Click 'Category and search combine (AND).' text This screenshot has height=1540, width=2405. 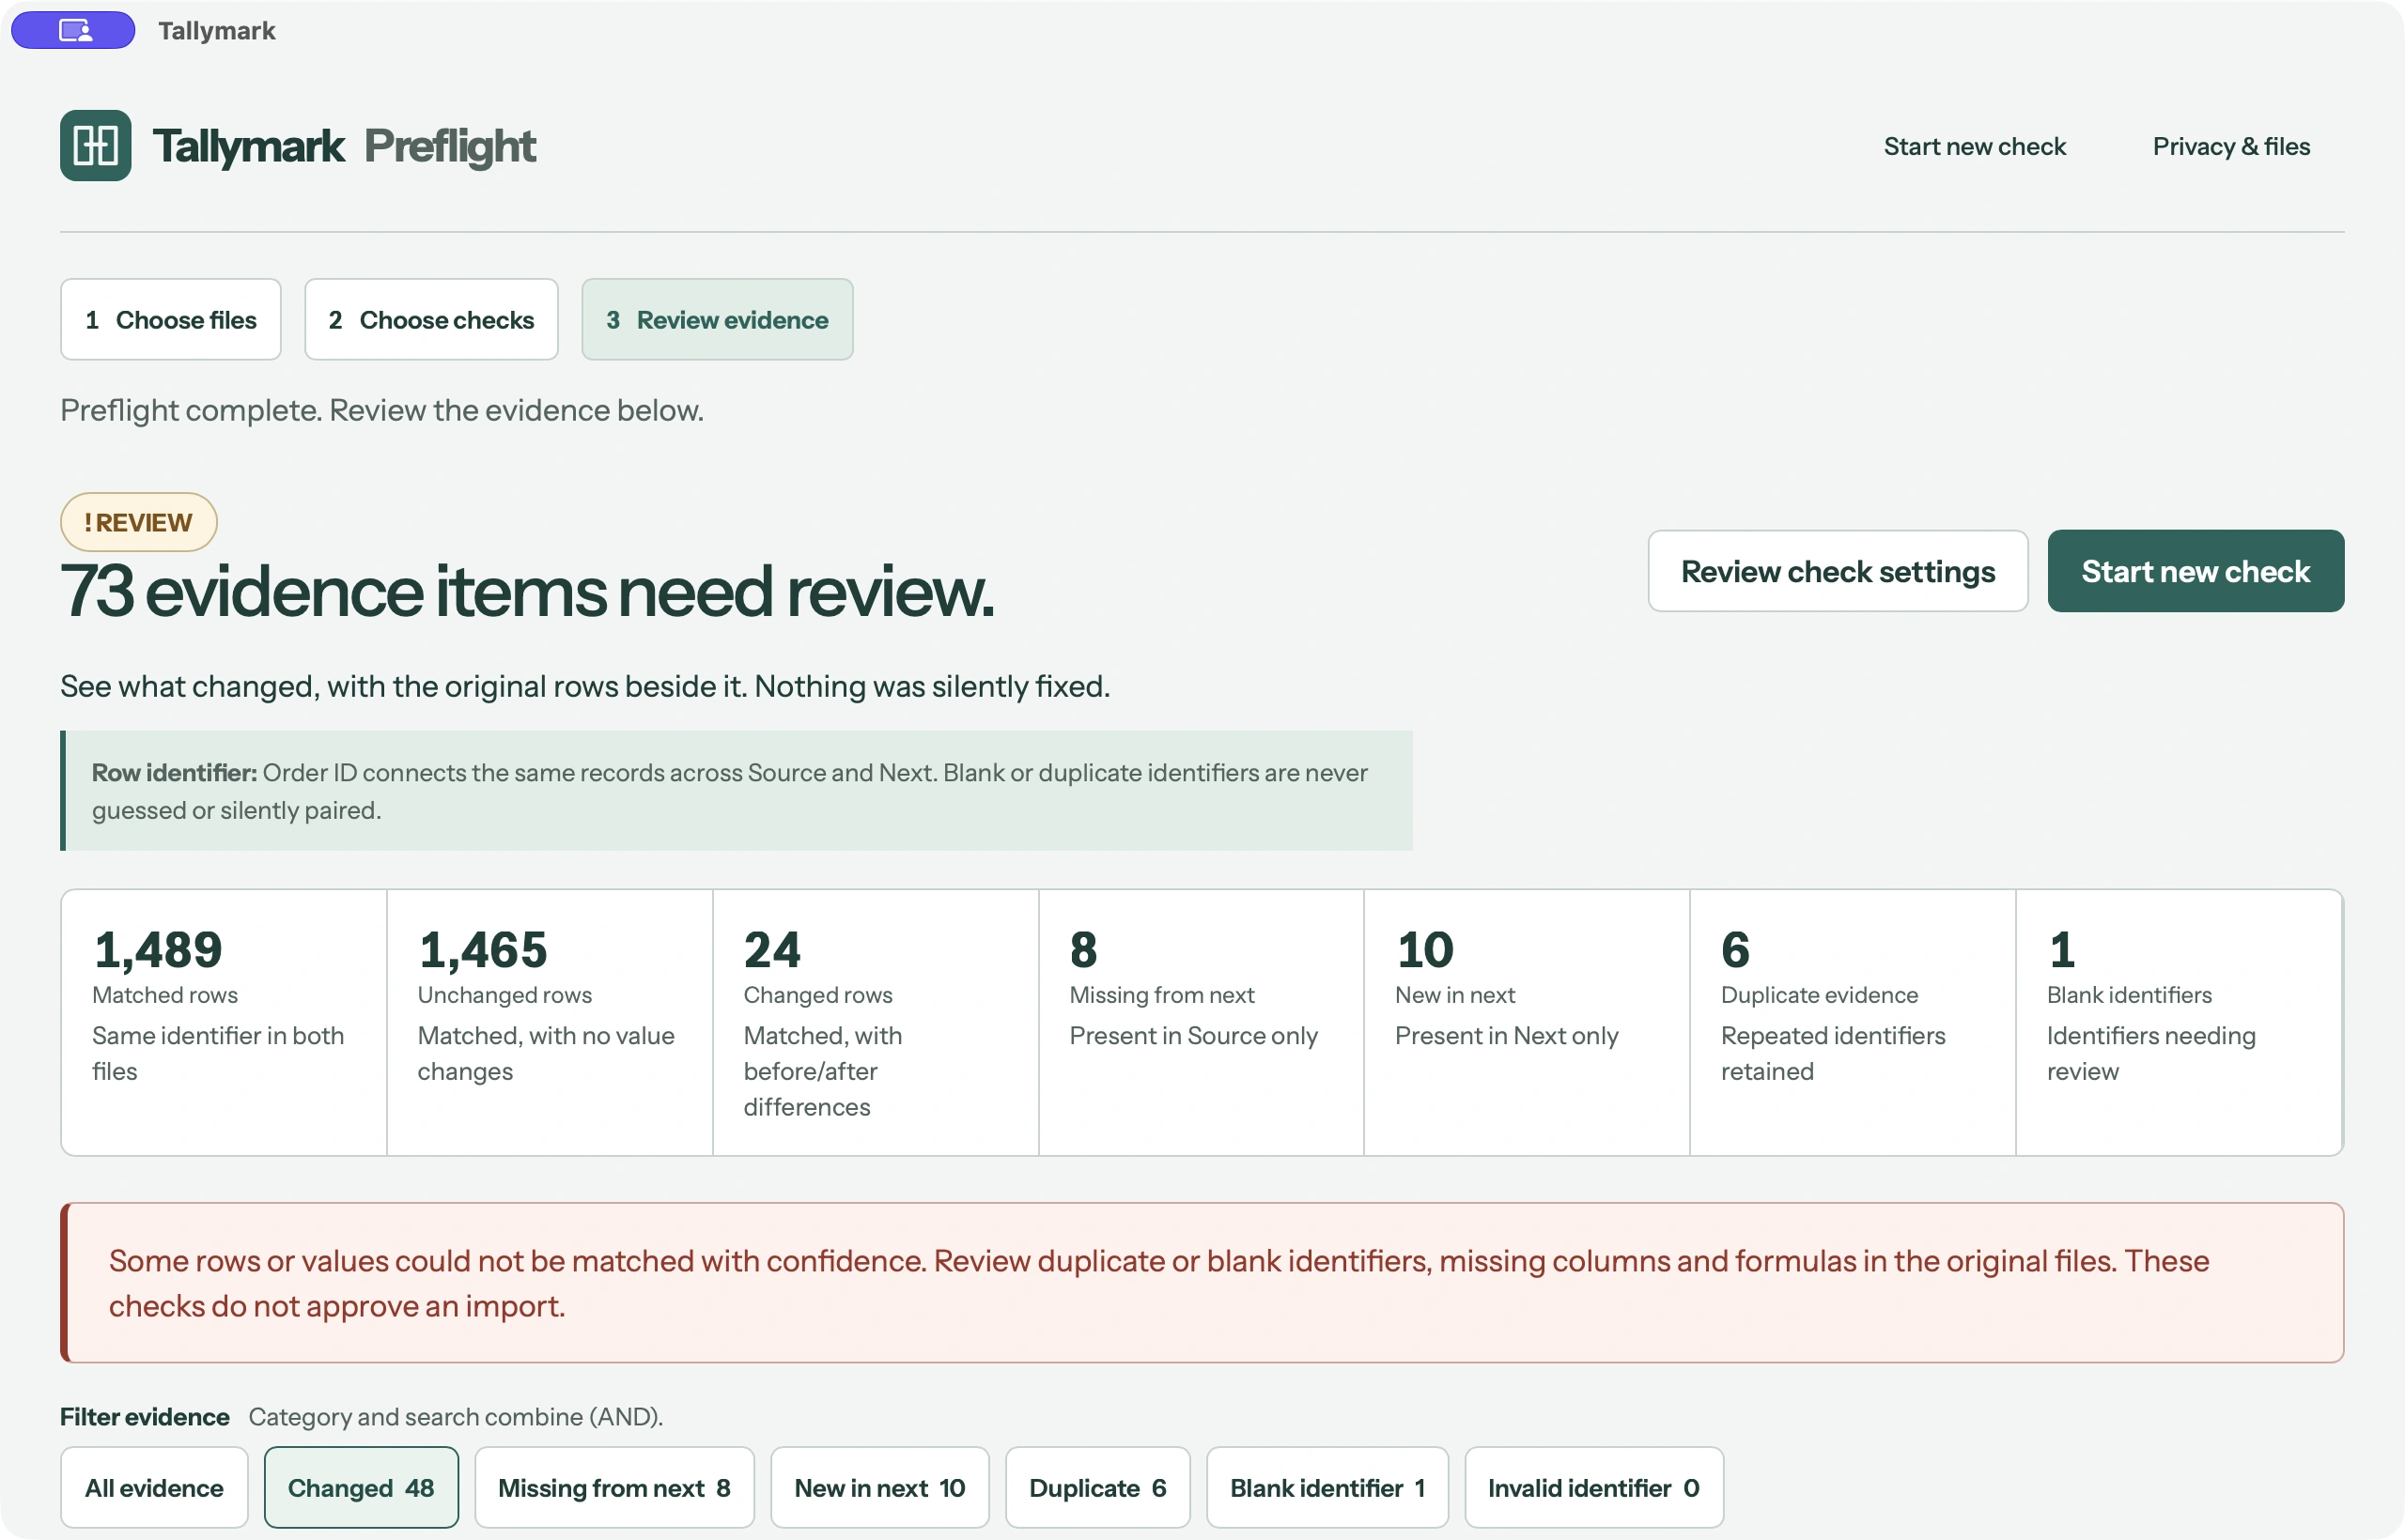[457, 1416]
